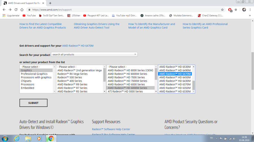Click the AMD Radeon HD 6470M product link

point(78,46)
